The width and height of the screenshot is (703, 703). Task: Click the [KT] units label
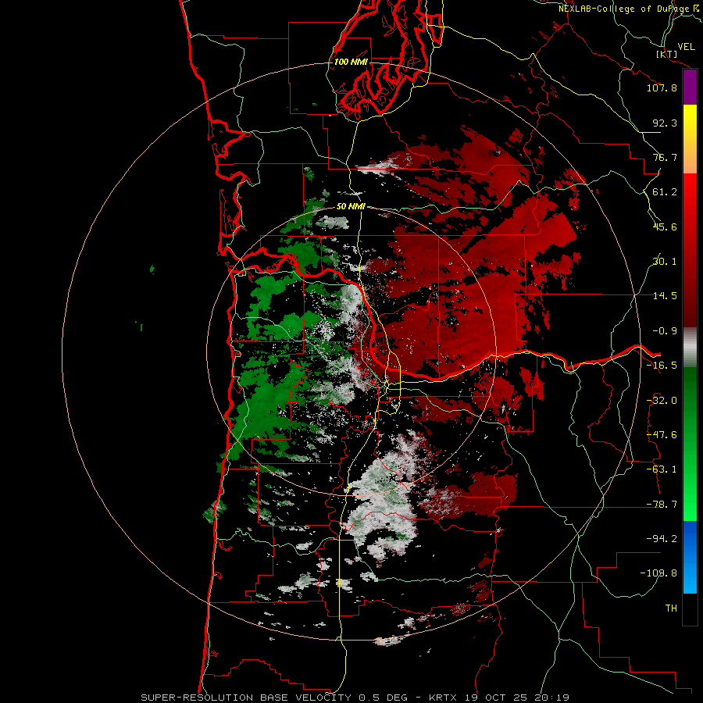667,54
